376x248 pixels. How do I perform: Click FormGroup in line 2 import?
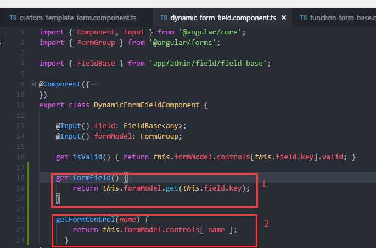96,43
